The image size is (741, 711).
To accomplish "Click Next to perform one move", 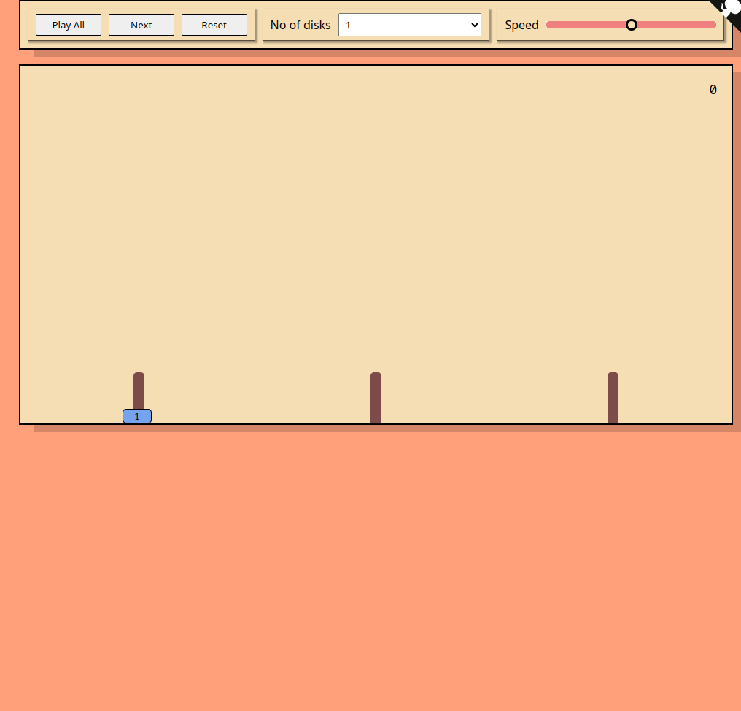I will click(141, 24).
